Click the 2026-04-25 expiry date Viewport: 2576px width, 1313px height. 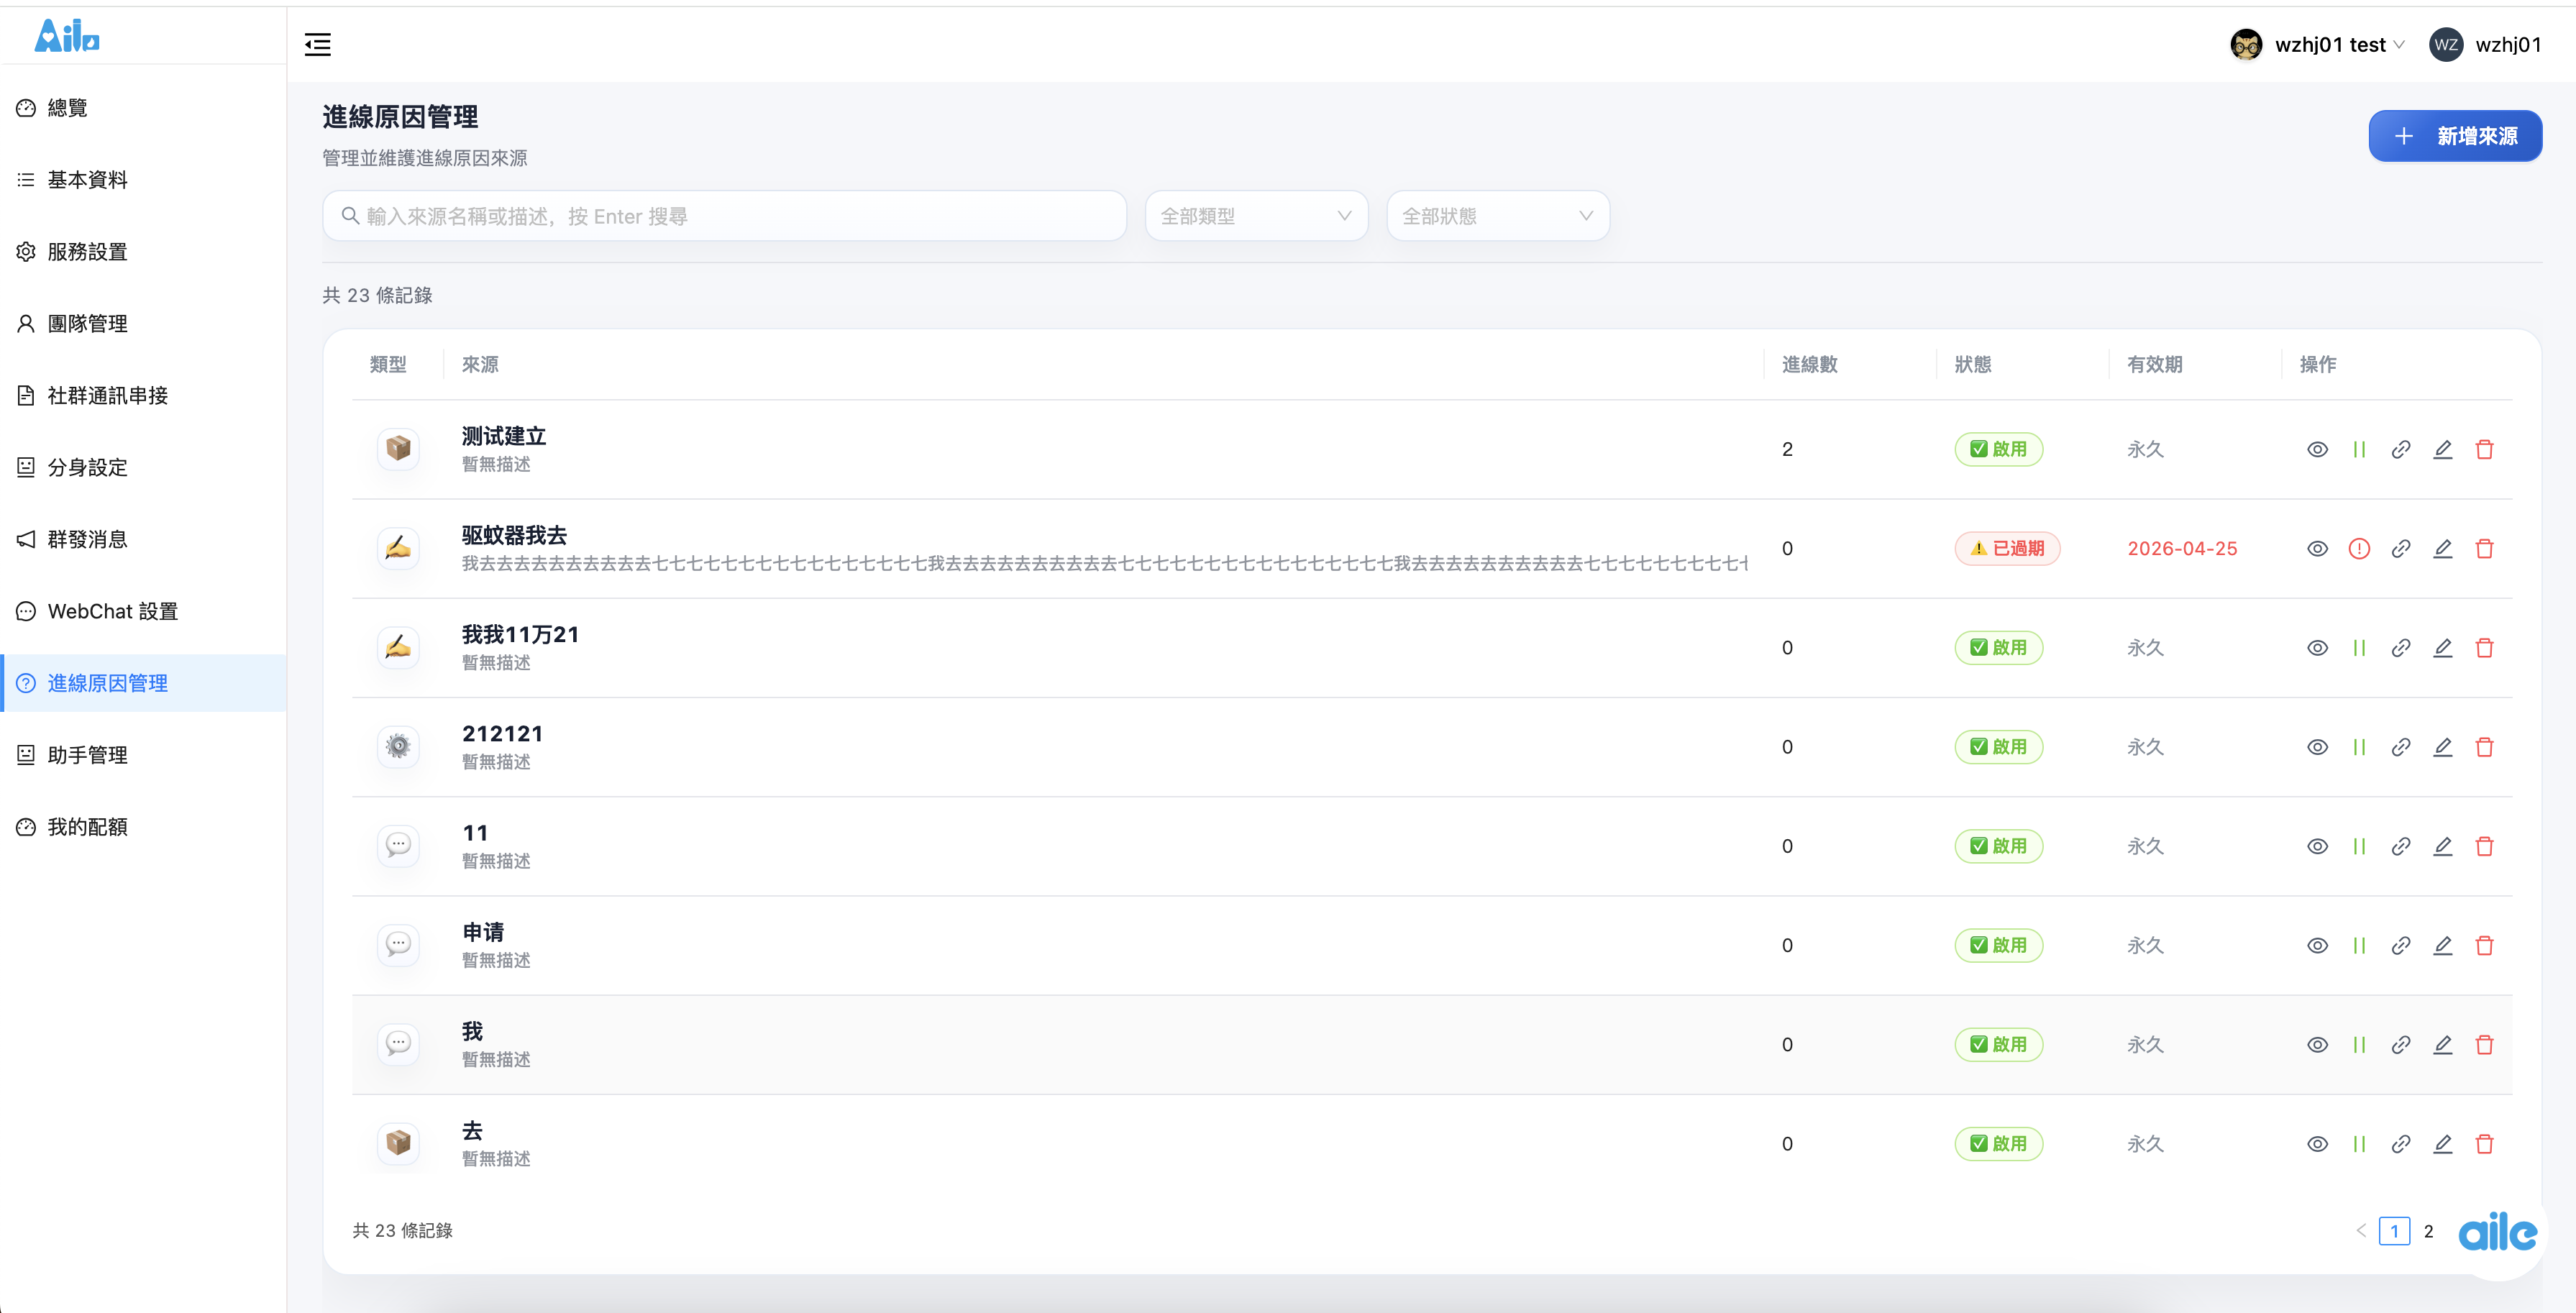[2182, 548]
